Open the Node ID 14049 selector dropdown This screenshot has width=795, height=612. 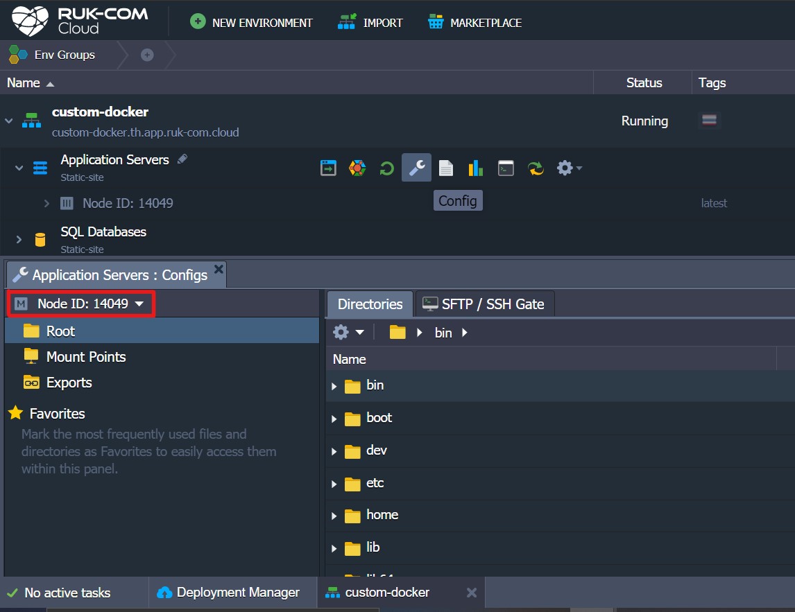click(x=78, y=303)
